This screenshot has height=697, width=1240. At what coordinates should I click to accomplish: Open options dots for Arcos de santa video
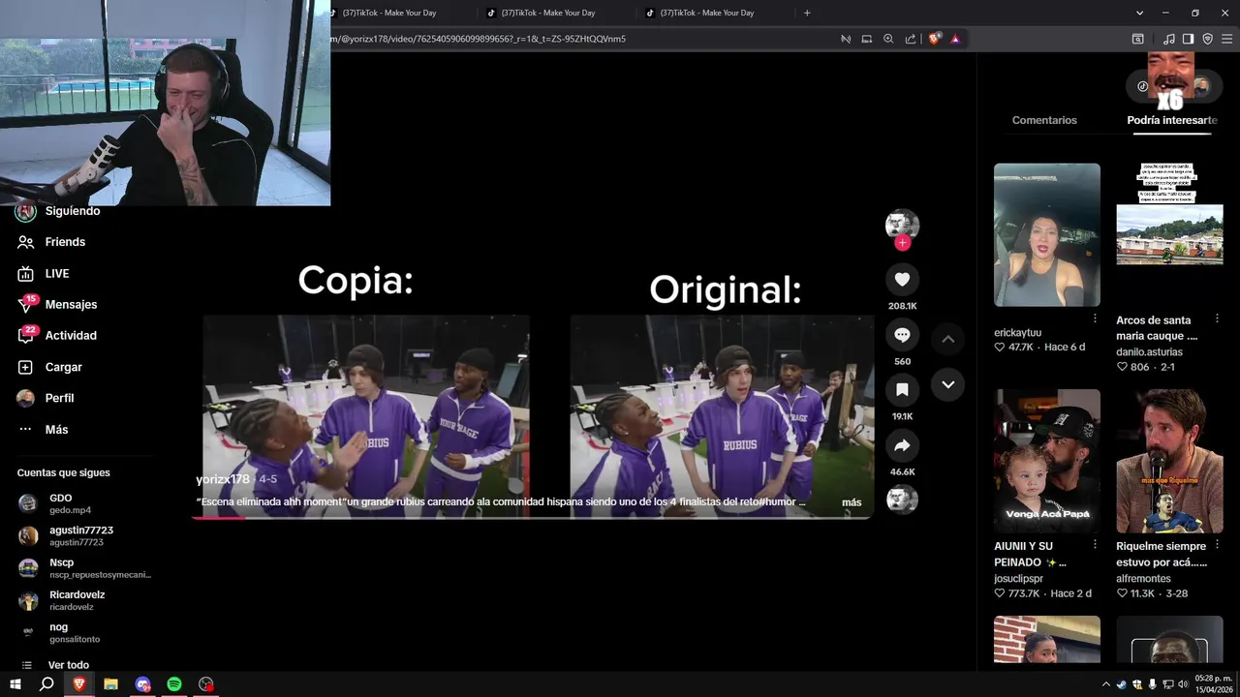coord(1217,318)
